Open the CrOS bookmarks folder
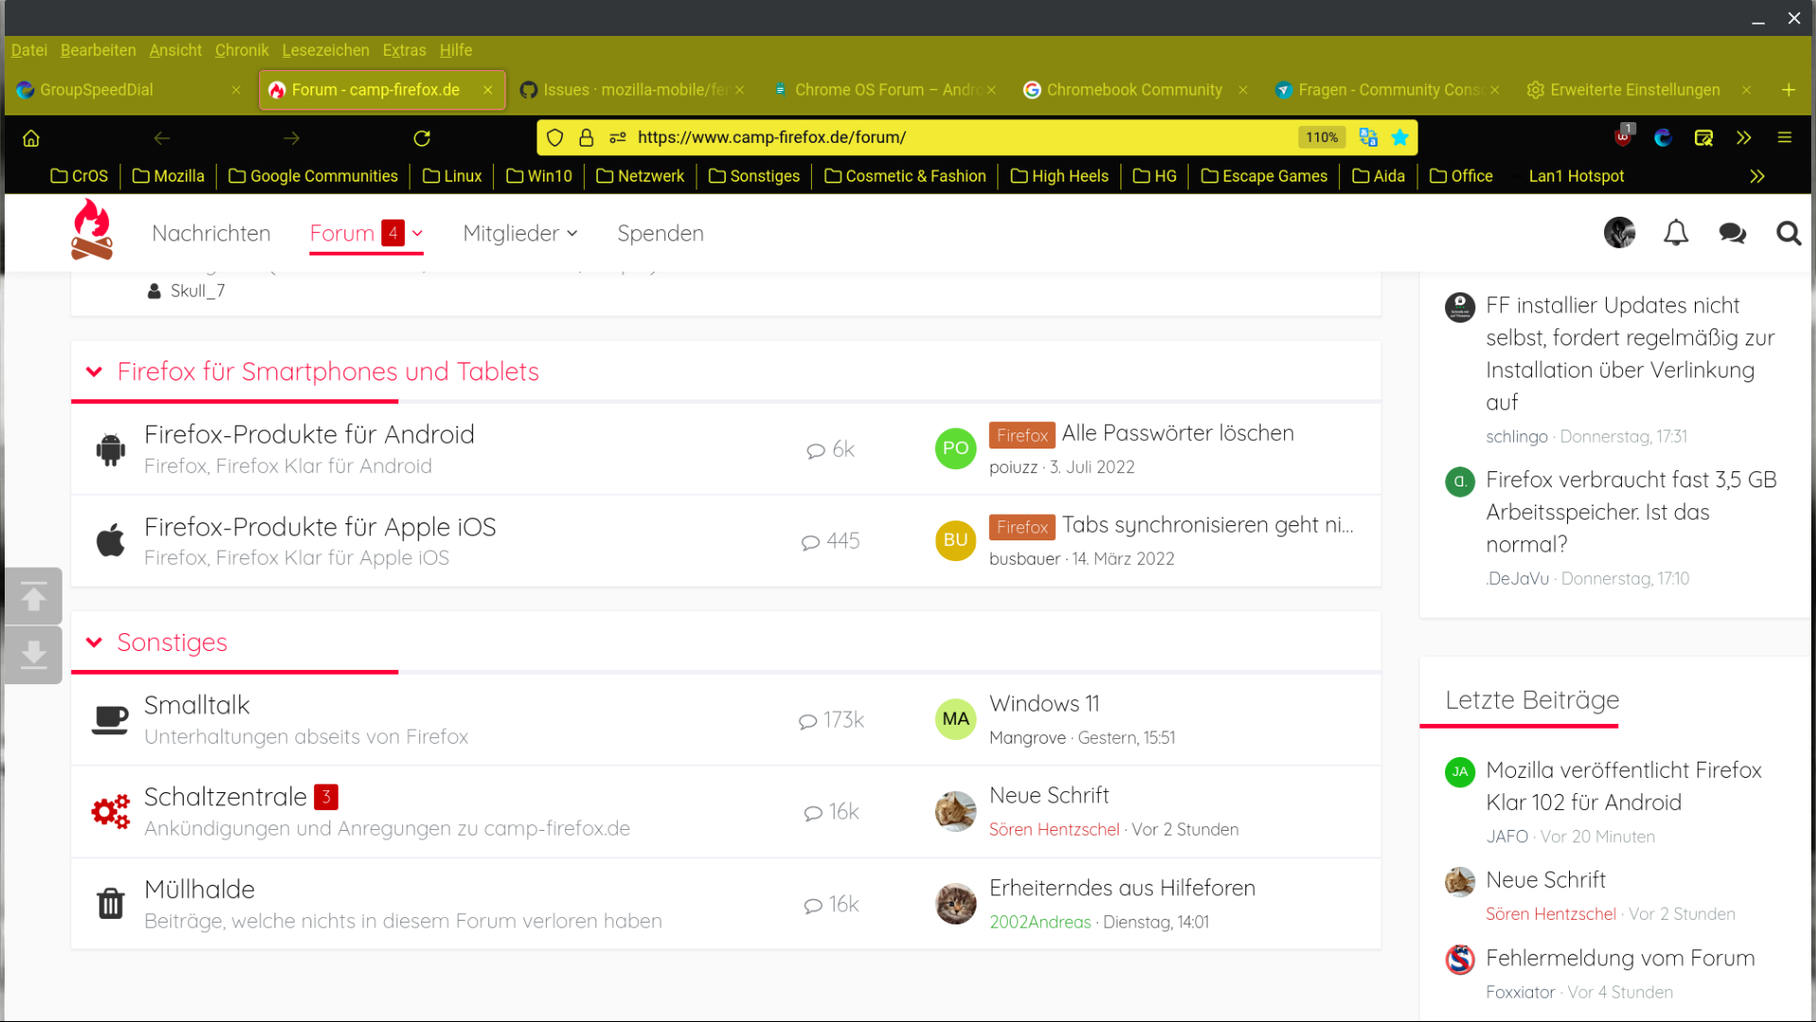The width and height of the screenshot is (1816, 1022). point(79,177)
